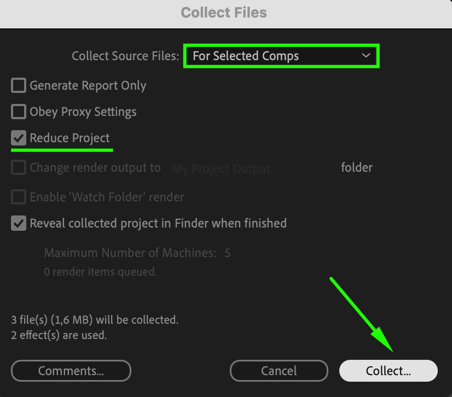The height and width of the screenshot is (397, 452).
Task: Click the Maximum Number of Machines value 5
Action: [x=228, y=253]
